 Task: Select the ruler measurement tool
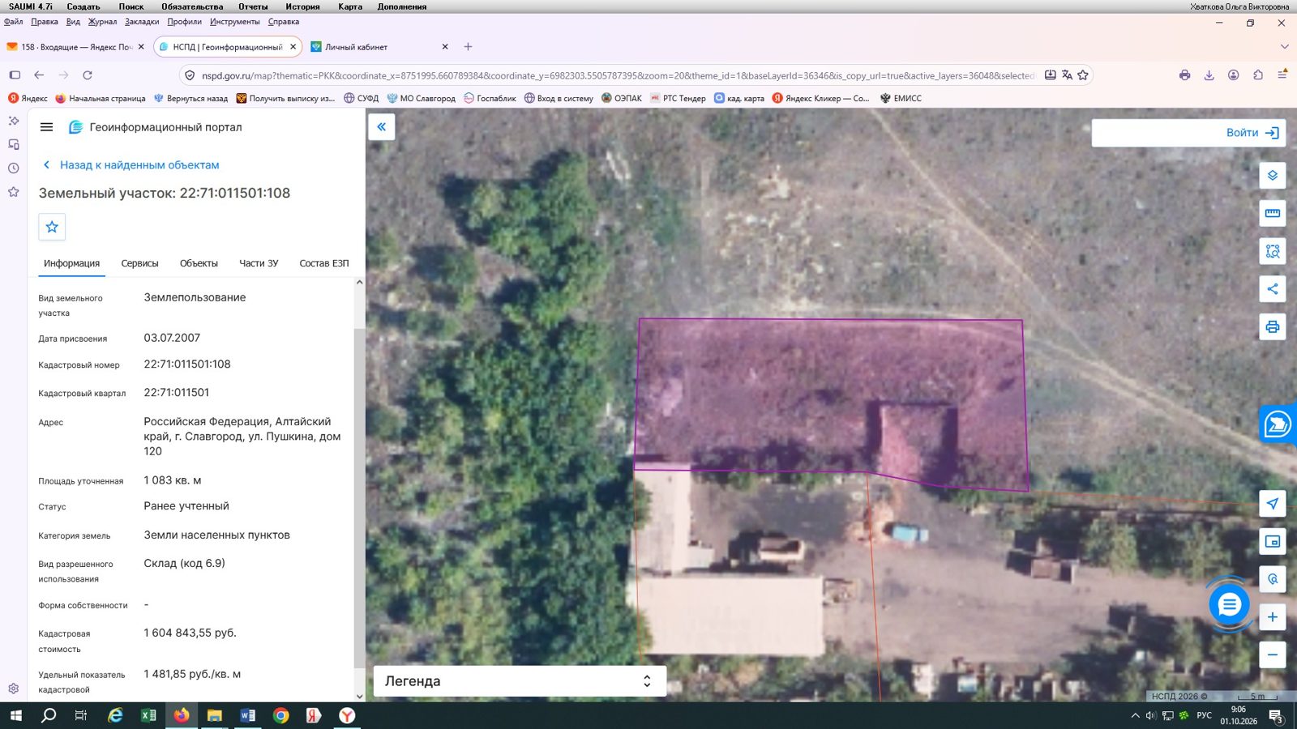1272,213
